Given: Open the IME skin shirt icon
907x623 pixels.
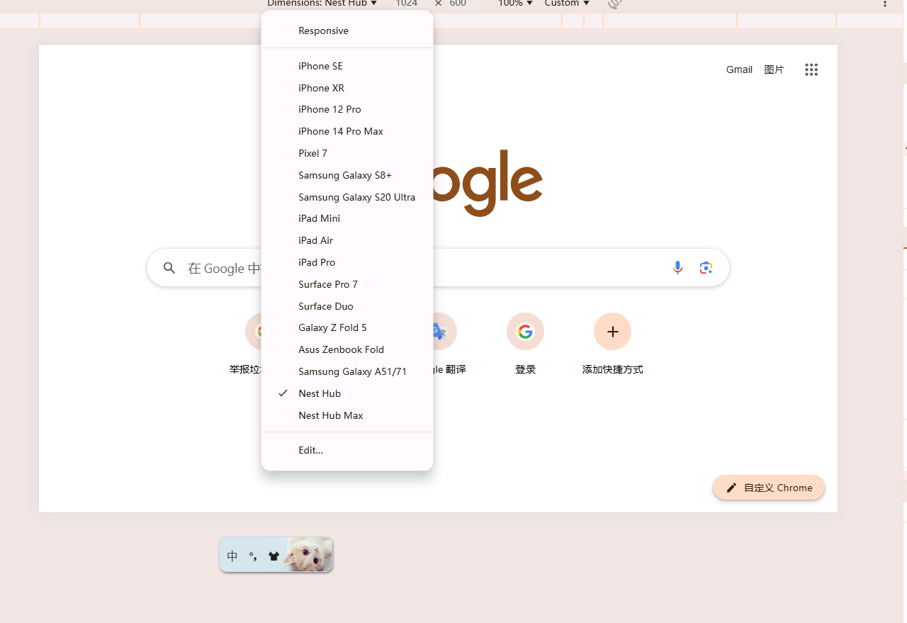Looking at the screenshot, I should point(274,556).
